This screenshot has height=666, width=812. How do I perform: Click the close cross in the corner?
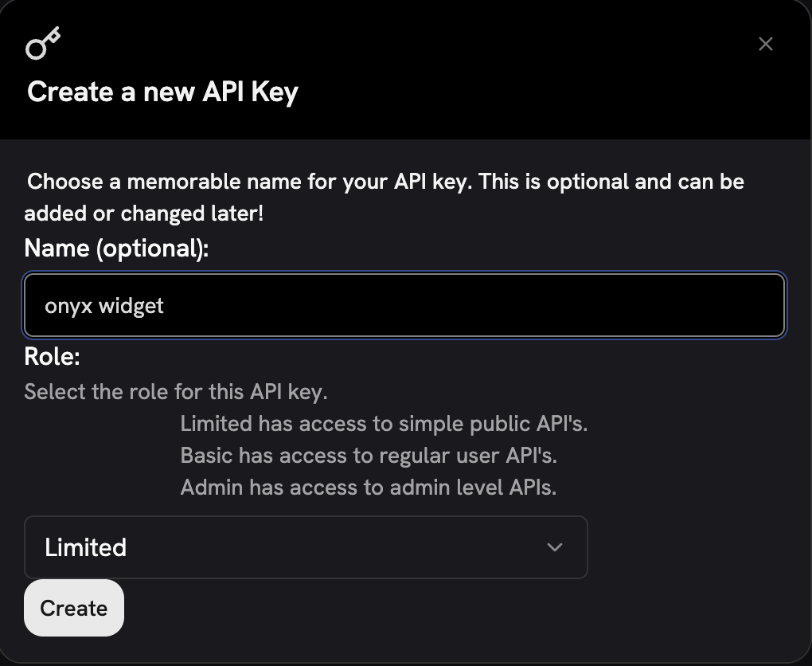click(x=765, y=44)
